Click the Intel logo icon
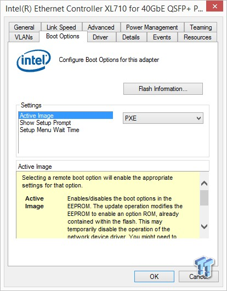 point(33,60)
